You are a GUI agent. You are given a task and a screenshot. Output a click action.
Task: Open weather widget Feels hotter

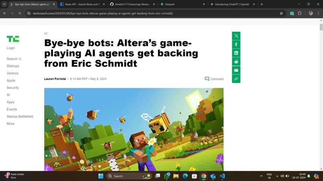click(14, 176)
